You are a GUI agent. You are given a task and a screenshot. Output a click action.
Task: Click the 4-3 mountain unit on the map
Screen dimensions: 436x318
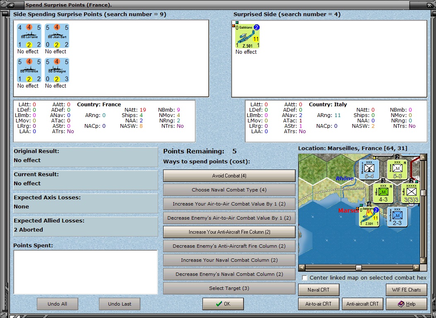pyautogui.click(x=383, y=193)
